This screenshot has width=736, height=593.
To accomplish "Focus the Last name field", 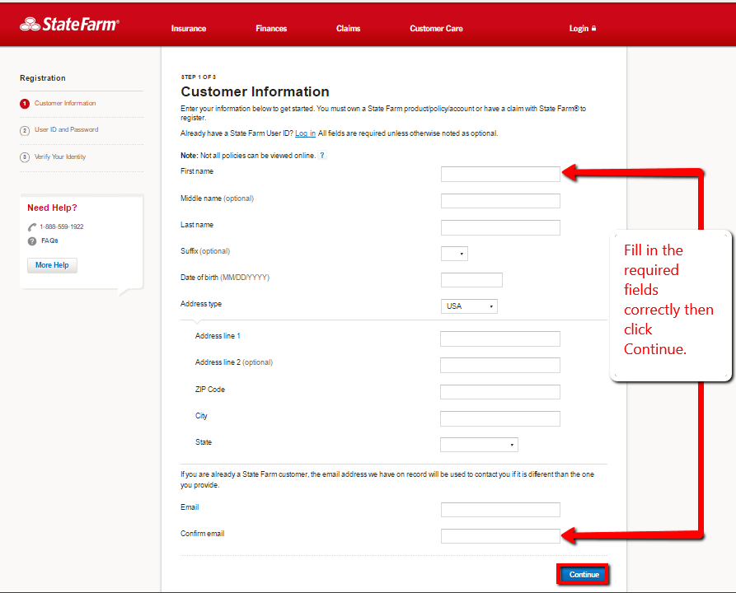I will tap(500, 227).
